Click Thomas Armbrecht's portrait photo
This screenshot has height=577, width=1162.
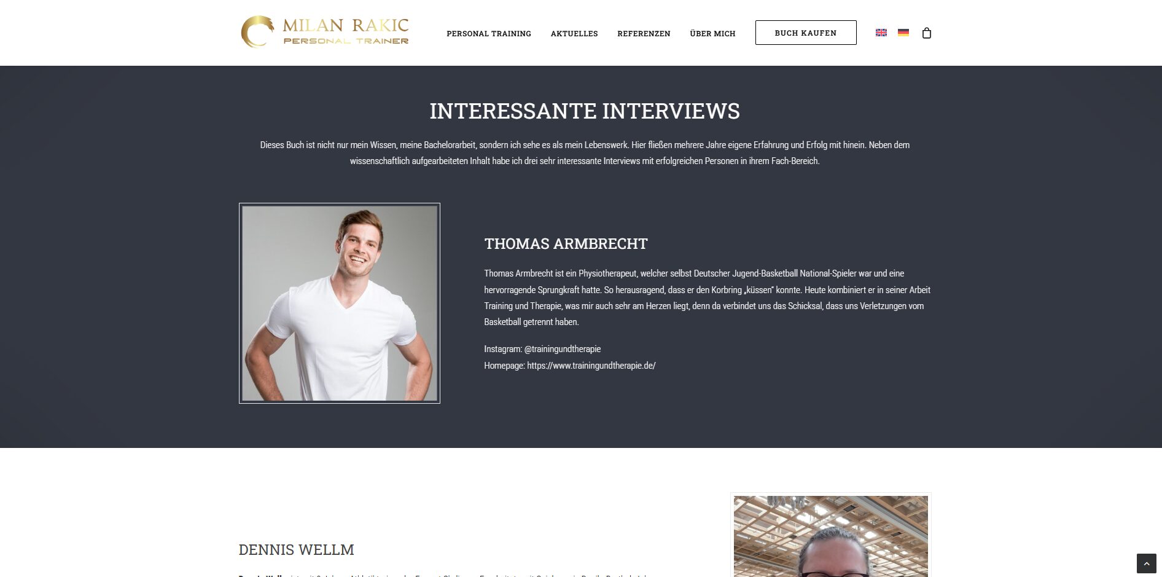coord(340,303)
